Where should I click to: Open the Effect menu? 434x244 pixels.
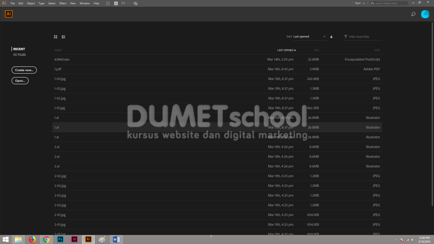[x=63, y=3]
